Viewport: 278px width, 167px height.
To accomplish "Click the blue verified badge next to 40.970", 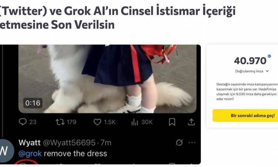I will [x=269, y=56].
